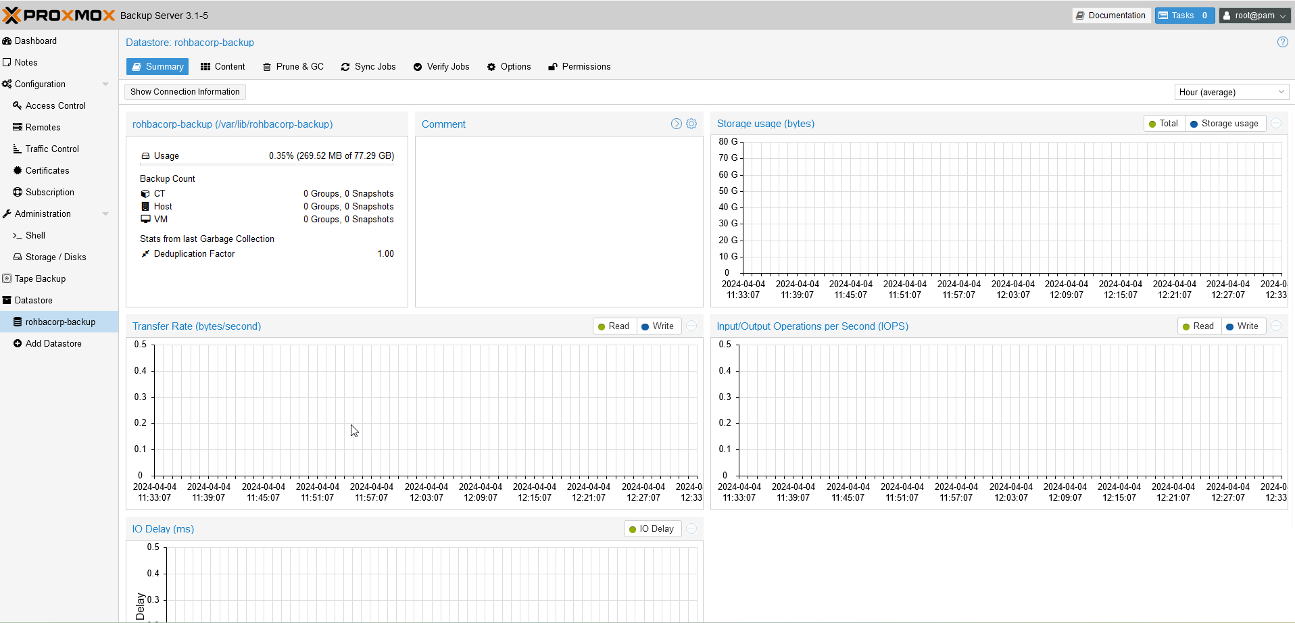Screen dimensions: 1295x623
Task: Click the CT container icon
Action: pos(145,193)
